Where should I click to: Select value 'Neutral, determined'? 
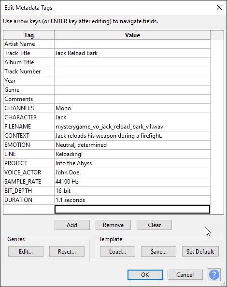pyautogui.click(x=132, y=145)
